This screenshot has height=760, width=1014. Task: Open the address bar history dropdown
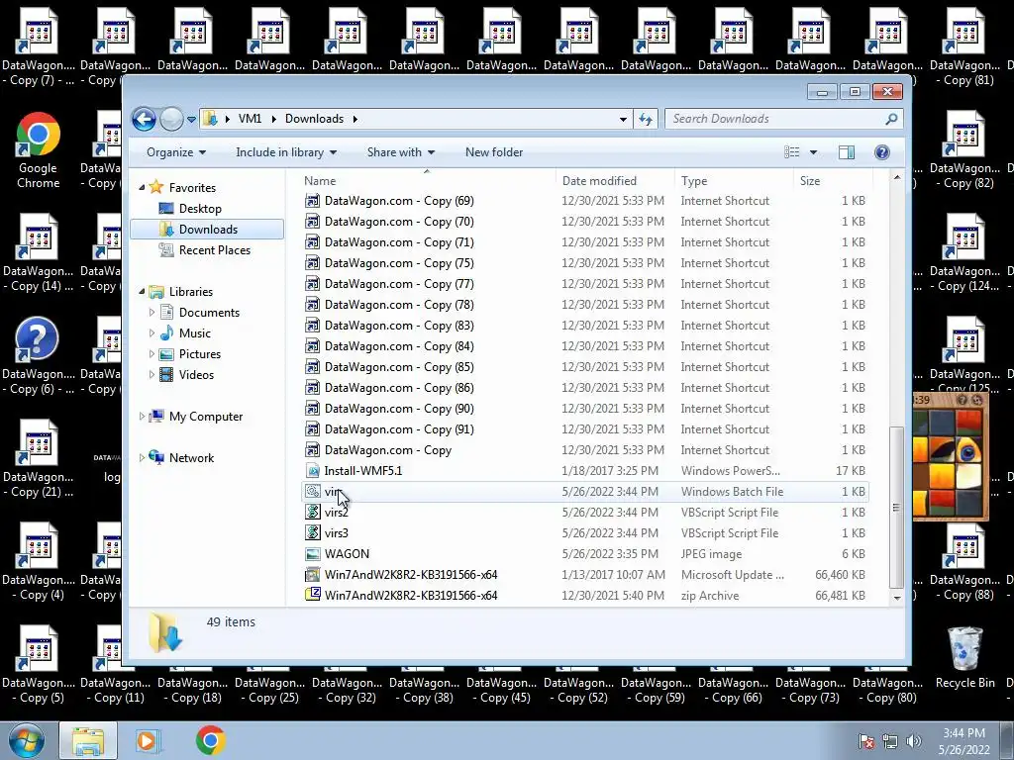pos(623,119)
